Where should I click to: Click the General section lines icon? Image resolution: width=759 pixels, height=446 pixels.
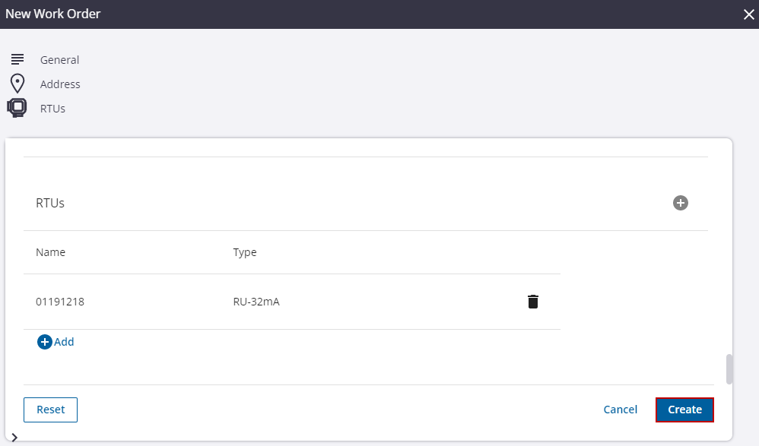(17, 59)
